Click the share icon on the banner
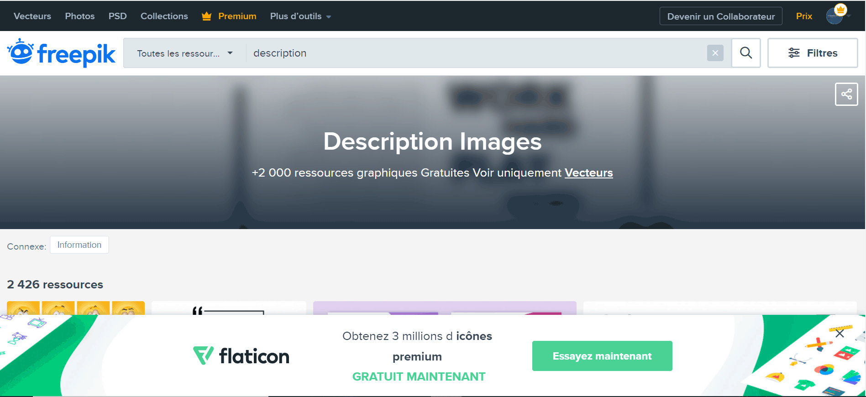 pyautogui.click(x=846, y=94)
